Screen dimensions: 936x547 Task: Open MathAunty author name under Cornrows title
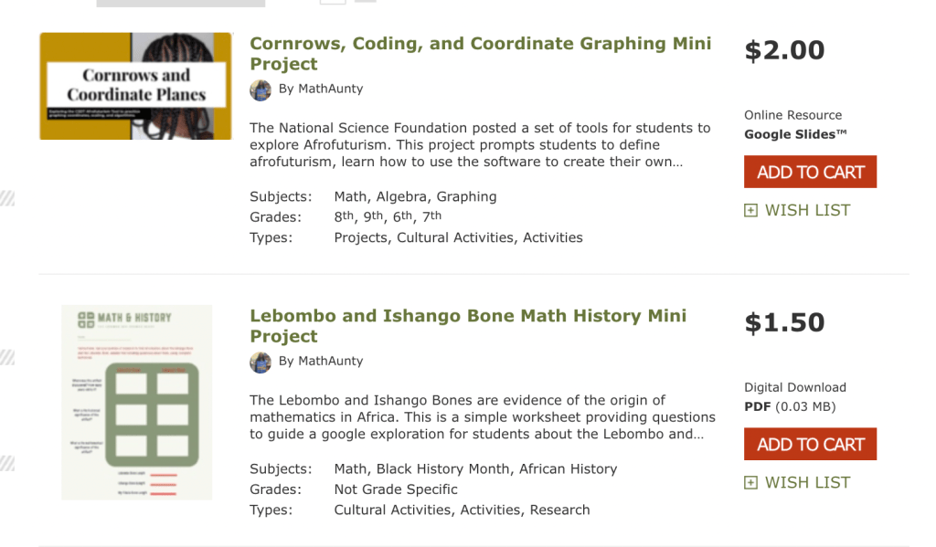pos(330,89)
